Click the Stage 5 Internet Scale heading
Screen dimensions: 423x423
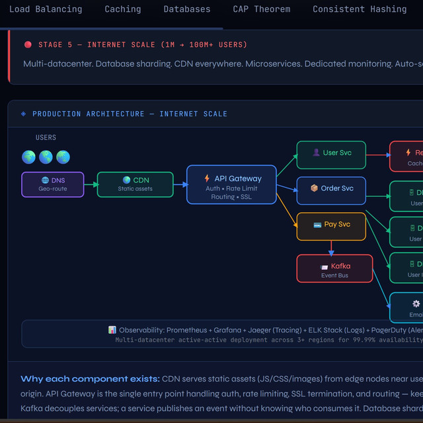[x=143, y=44]
